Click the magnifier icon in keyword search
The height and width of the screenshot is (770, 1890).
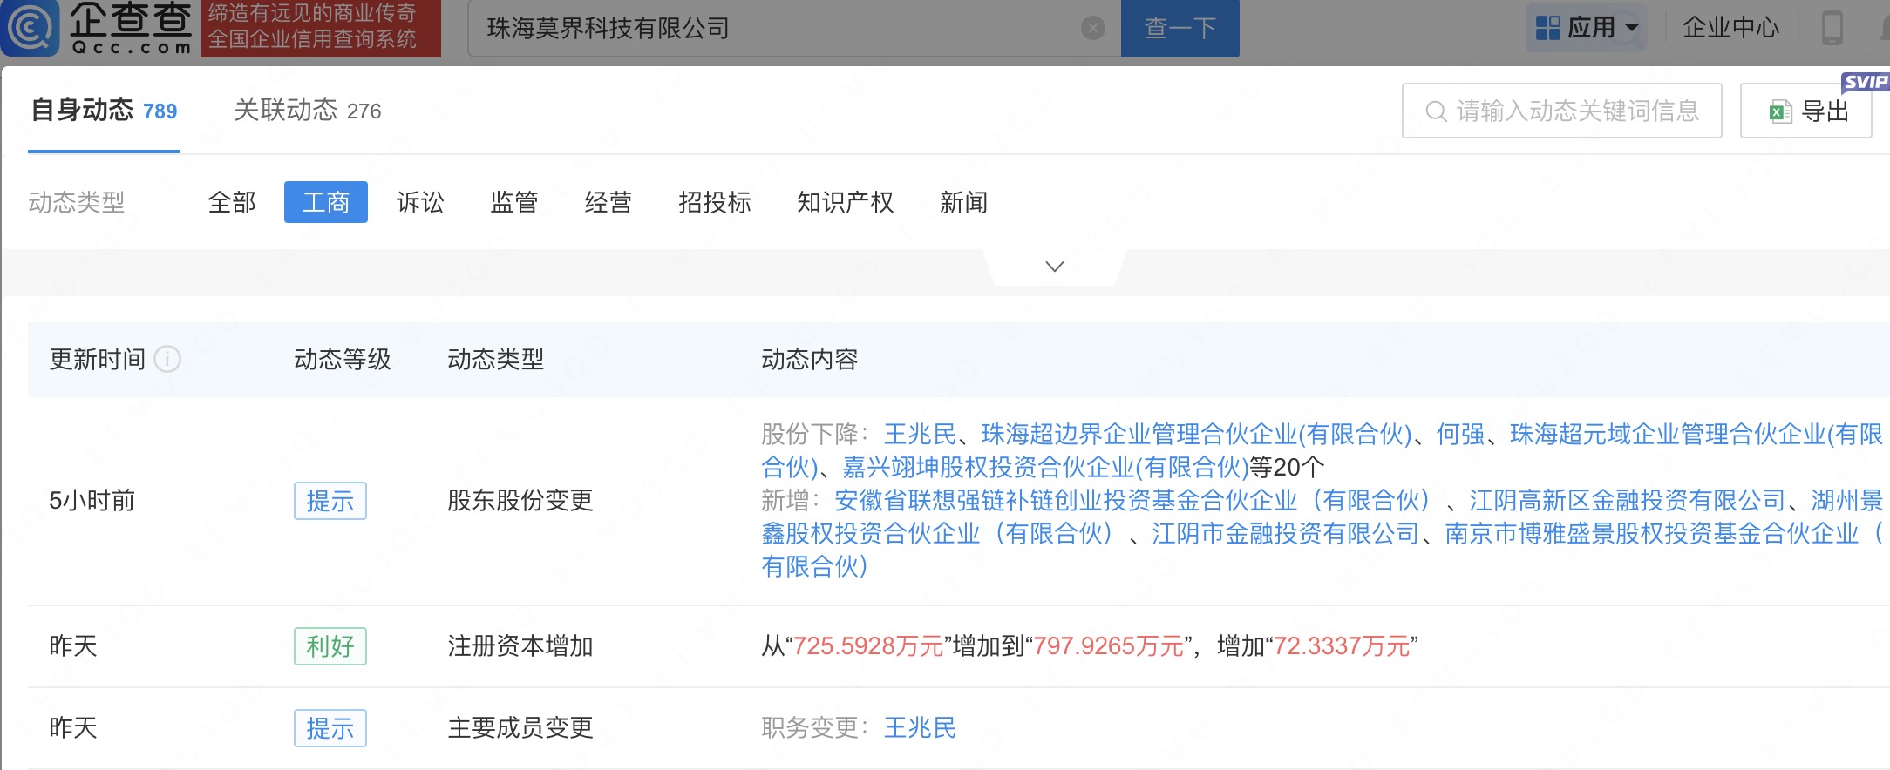point(1436,111)
